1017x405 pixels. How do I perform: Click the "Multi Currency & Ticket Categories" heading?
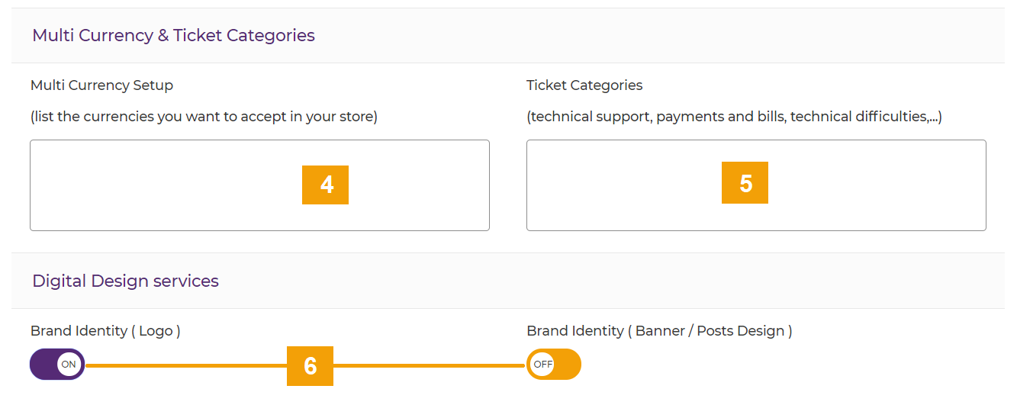click(173, 35)
